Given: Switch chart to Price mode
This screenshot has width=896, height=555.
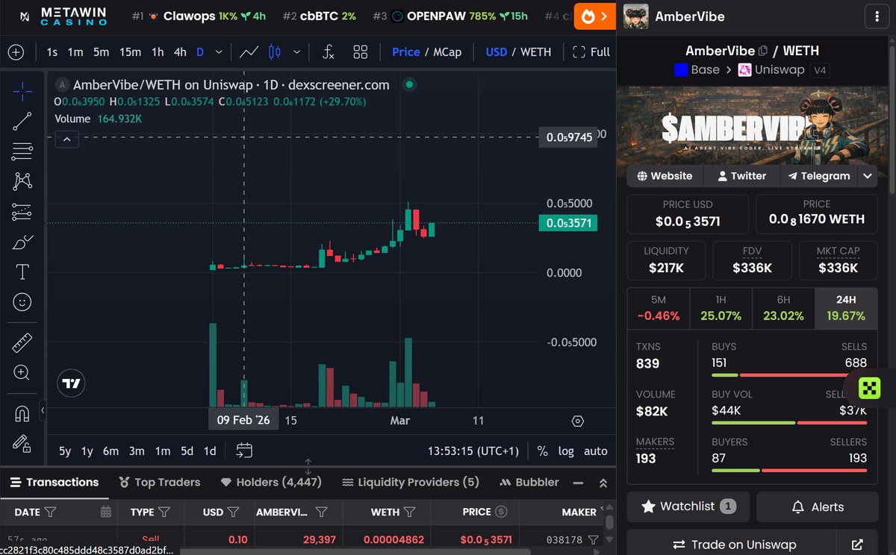Looking at the screenshot, I should coord(406,52).
